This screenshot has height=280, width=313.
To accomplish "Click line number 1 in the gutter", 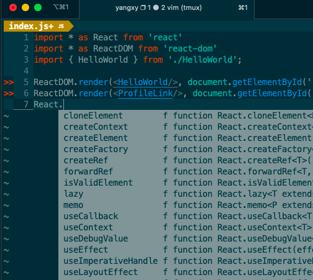I will click(26, 37).
